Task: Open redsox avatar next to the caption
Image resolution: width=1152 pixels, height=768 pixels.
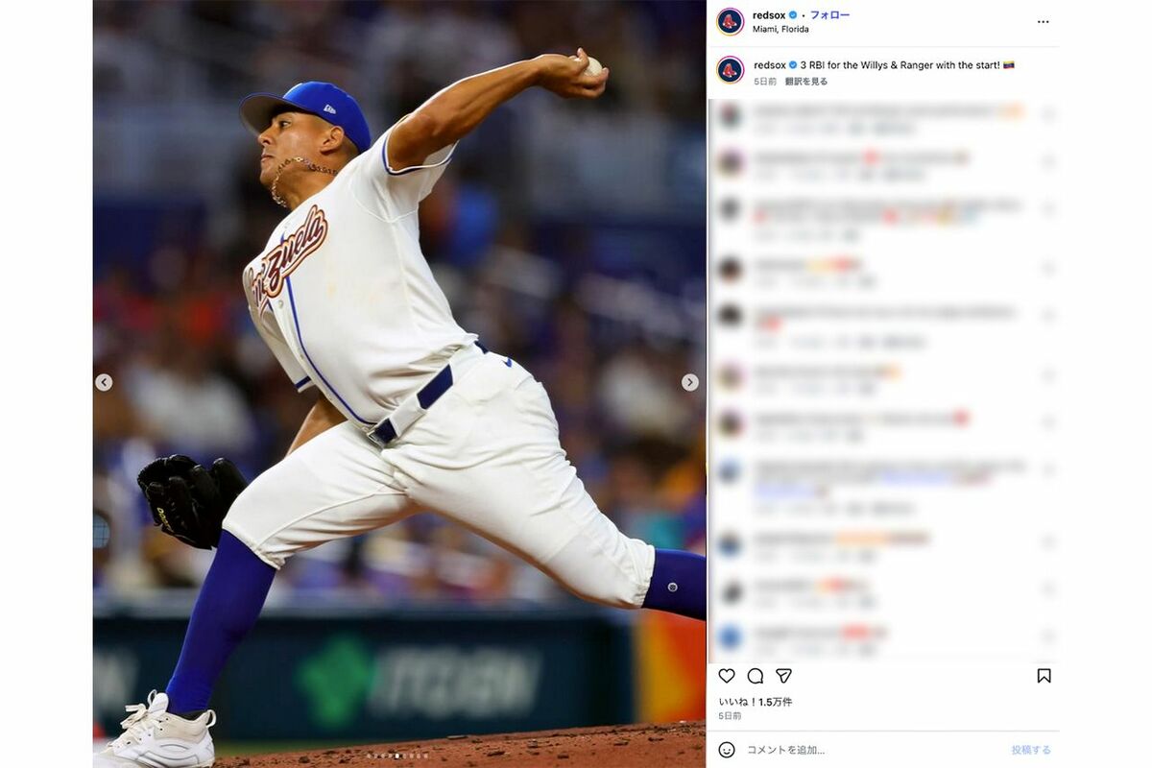Action: [x=731, y=70]
